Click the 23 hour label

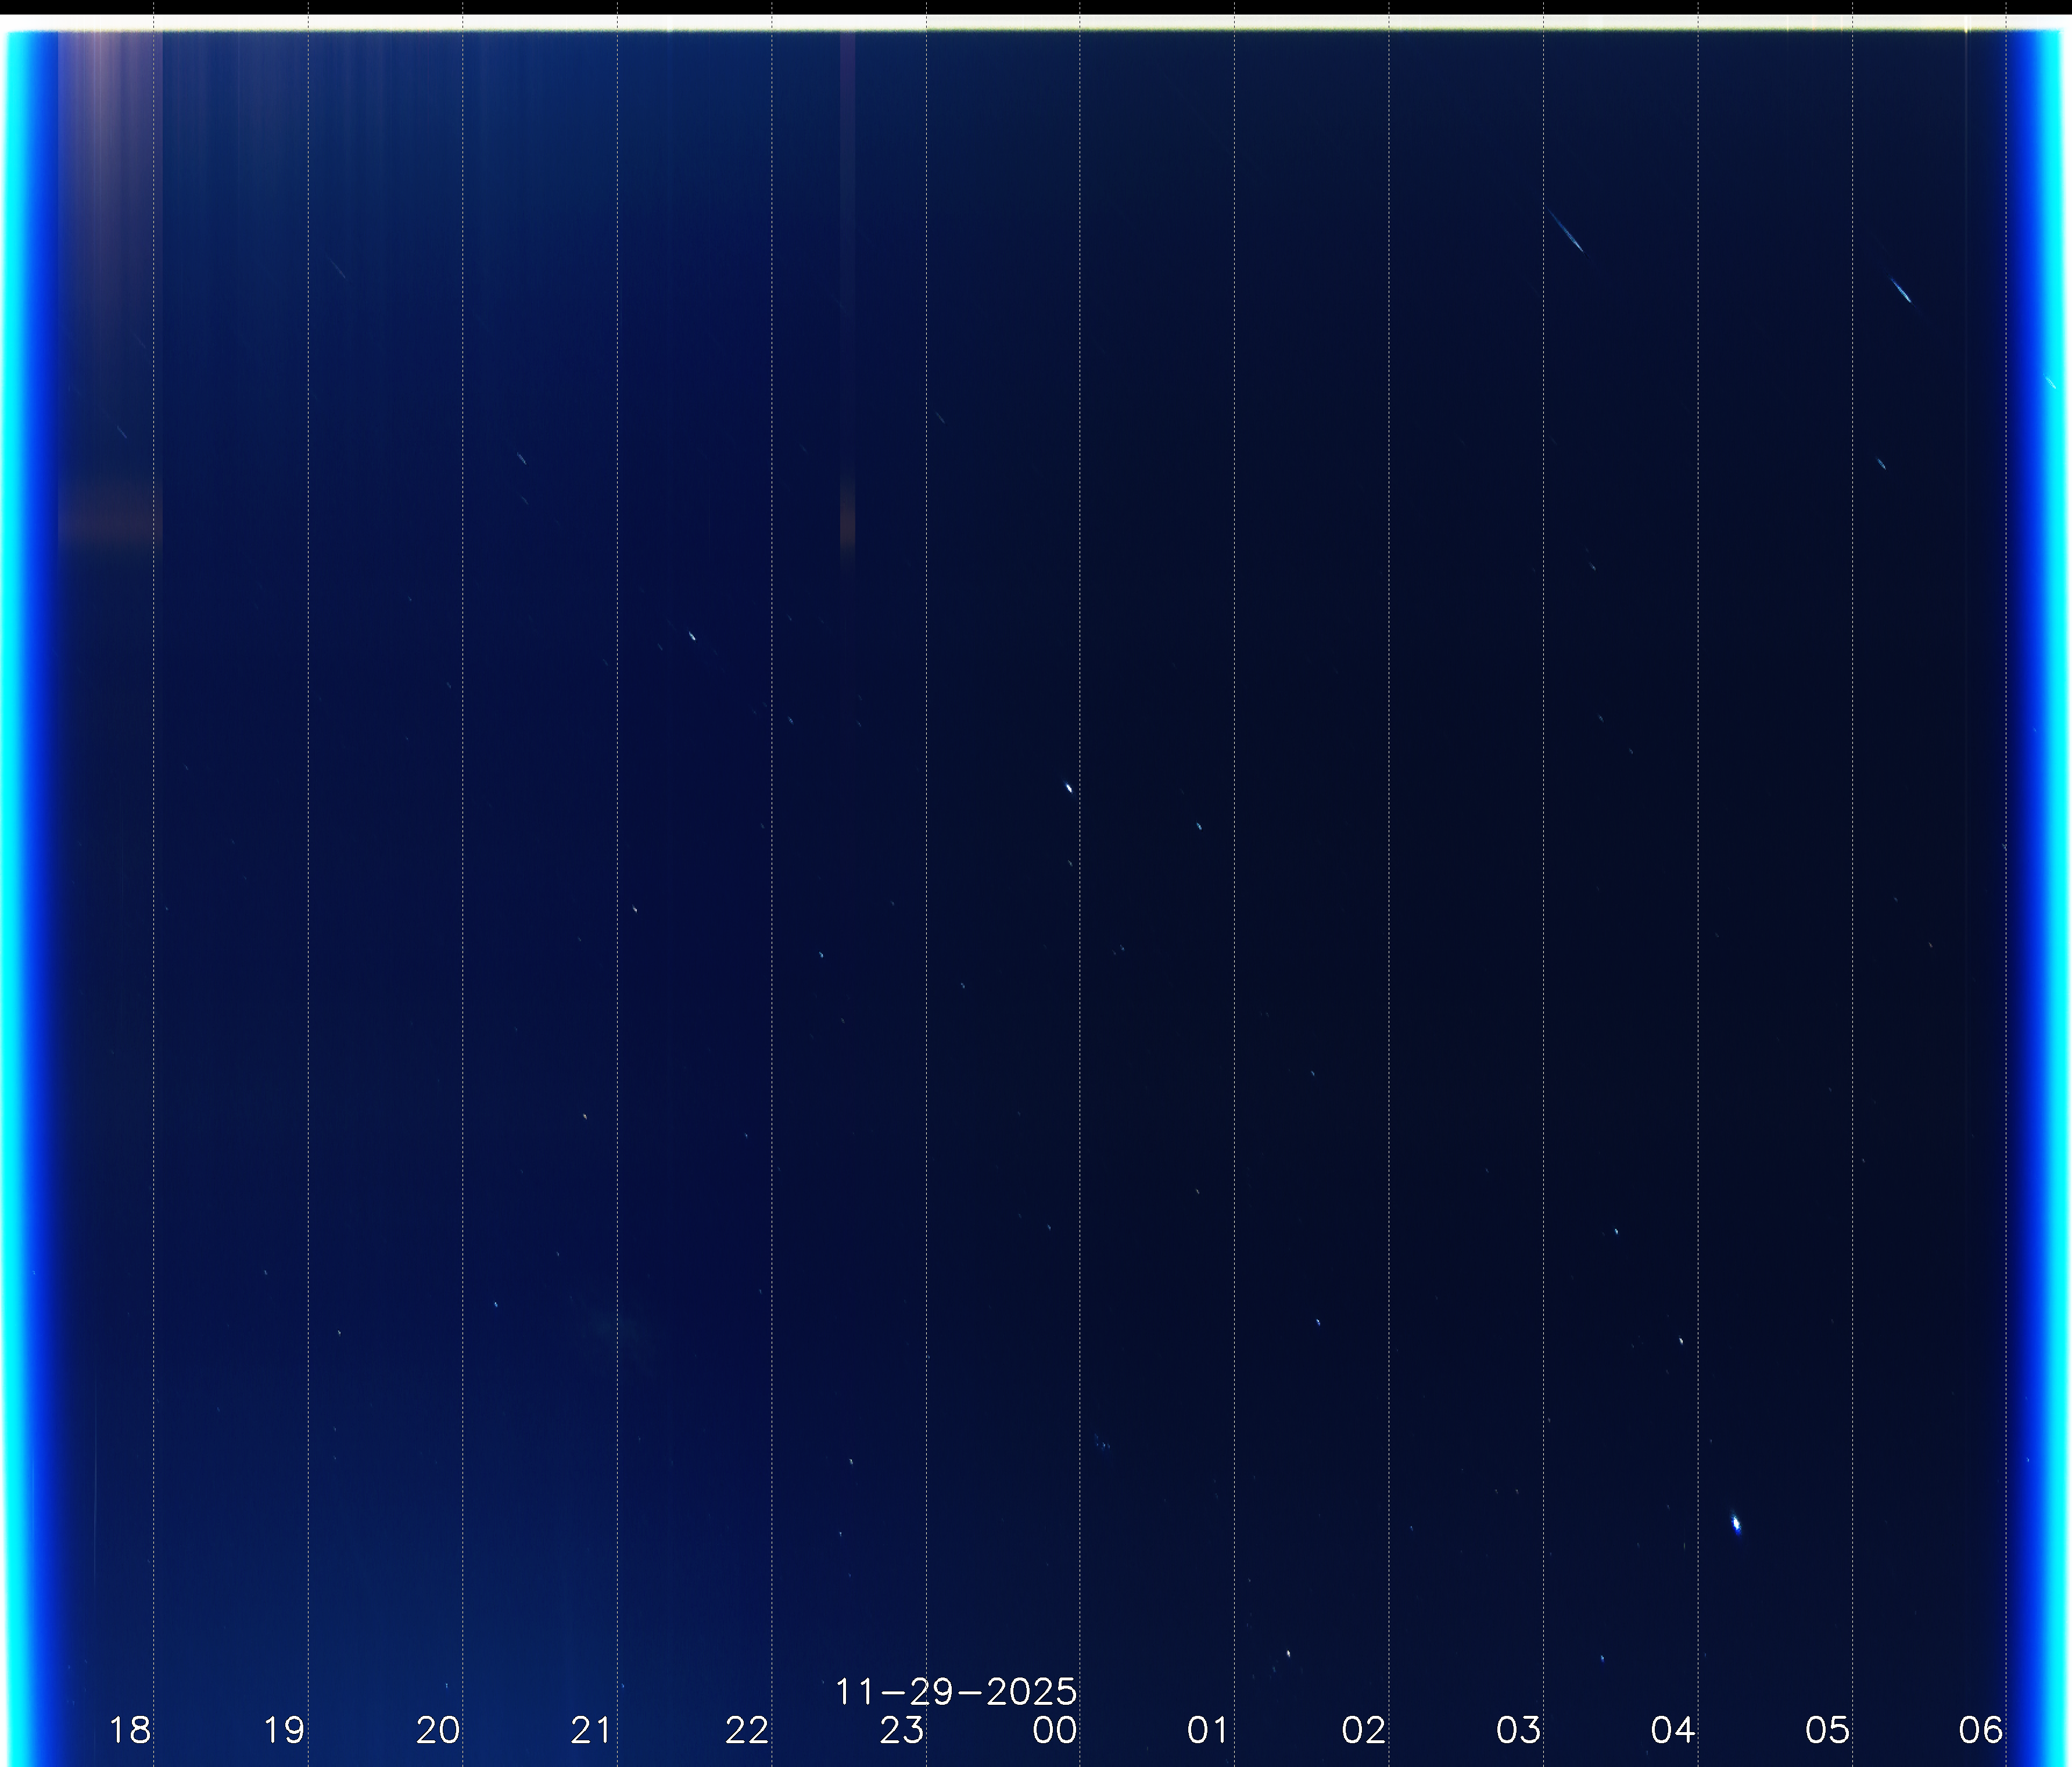coord(901,1730)
